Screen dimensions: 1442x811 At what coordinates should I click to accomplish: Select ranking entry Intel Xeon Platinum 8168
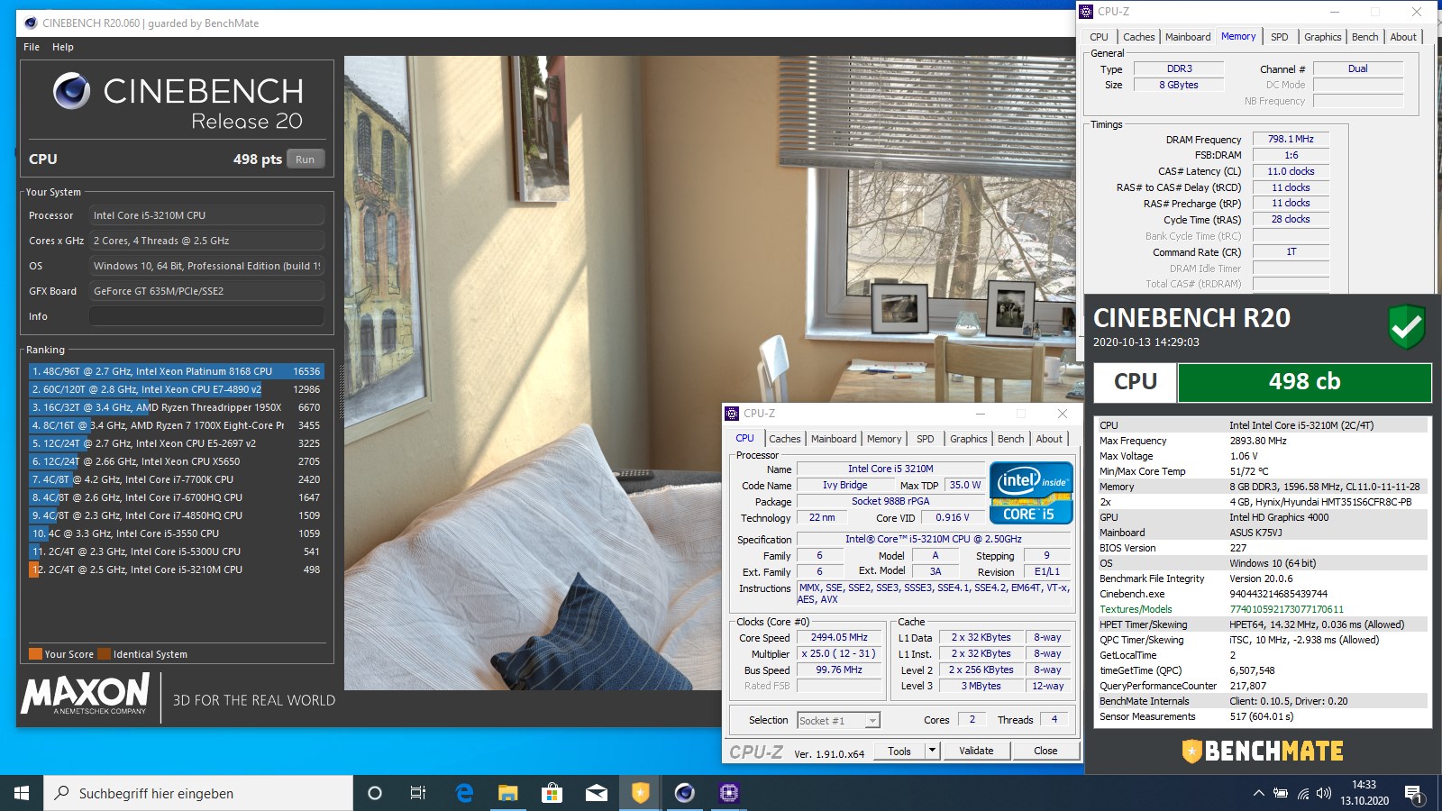pyautogui.click(x=176, y=371)
